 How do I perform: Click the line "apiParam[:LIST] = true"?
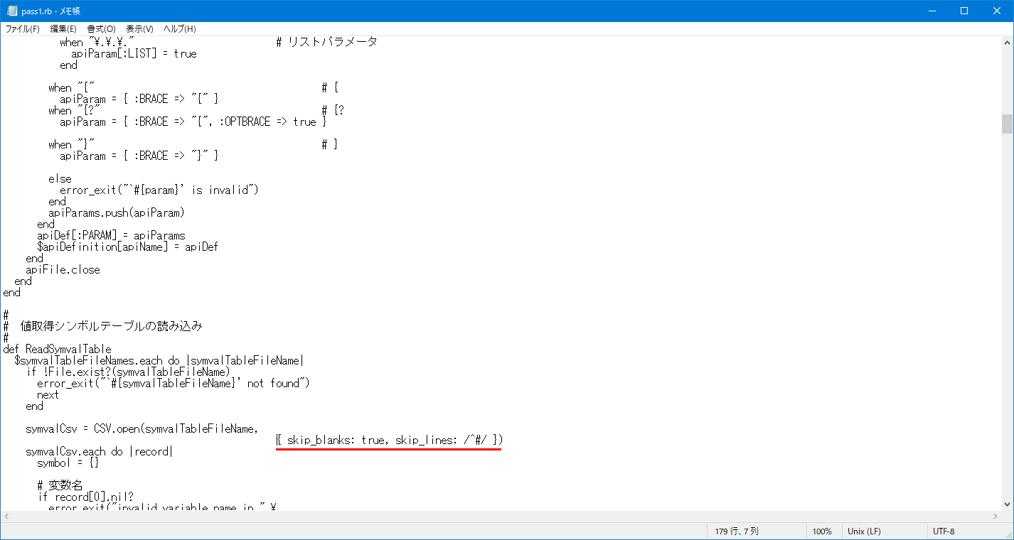[134, 53]
